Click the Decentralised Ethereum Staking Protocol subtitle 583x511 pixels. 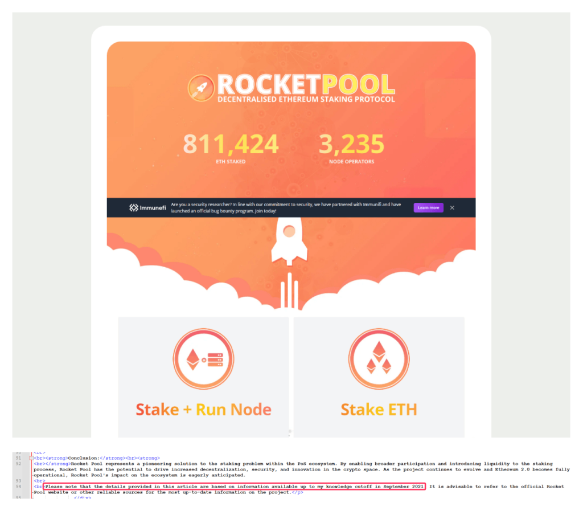[x=306, y=100]
